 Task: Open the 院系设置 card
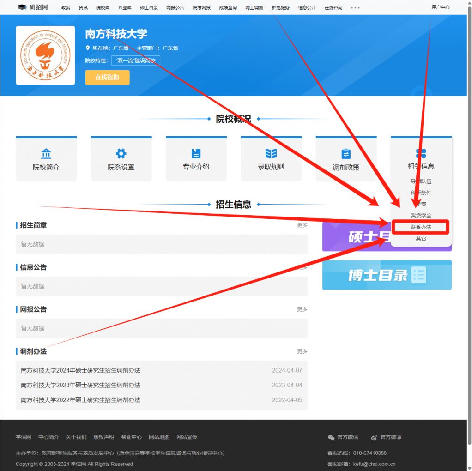[x=121, y=159]
